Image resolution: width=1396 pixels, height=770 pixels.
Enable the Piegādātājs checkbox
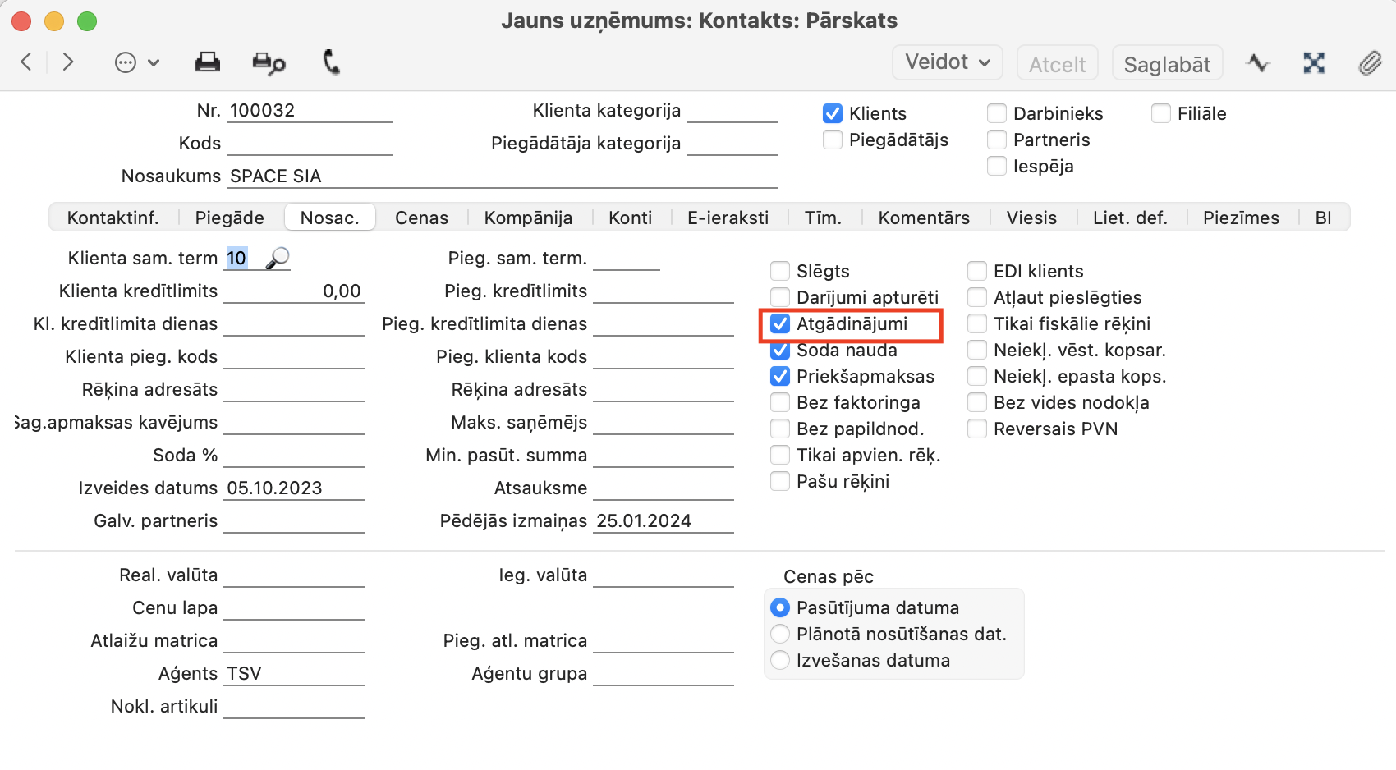[833, 140]
